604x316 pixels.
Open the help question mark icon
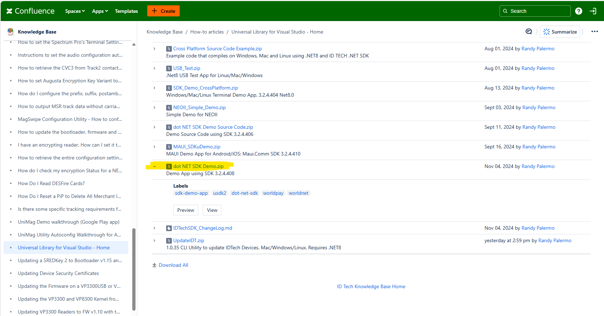[x=579, y=11]
